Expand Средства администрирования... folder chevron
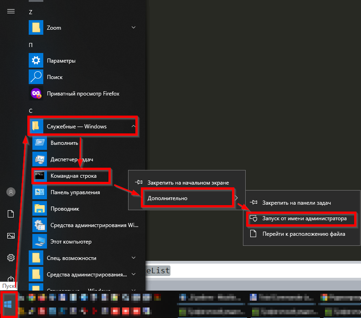The image size is (361, 318). [x=134, y=275]
